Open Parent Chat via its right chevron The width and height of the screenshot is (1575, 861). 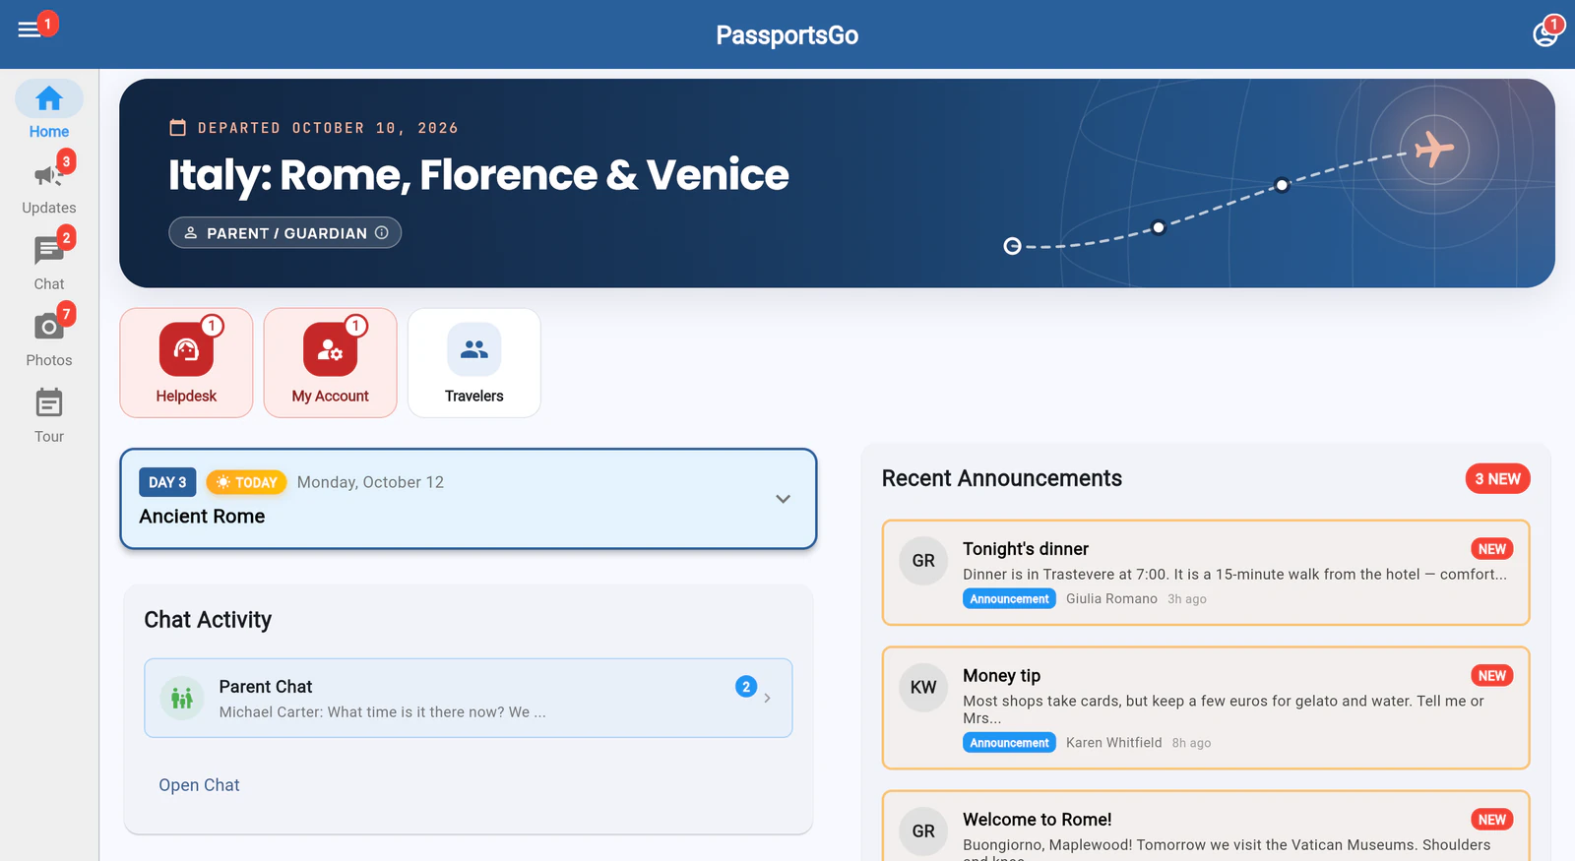768,699
